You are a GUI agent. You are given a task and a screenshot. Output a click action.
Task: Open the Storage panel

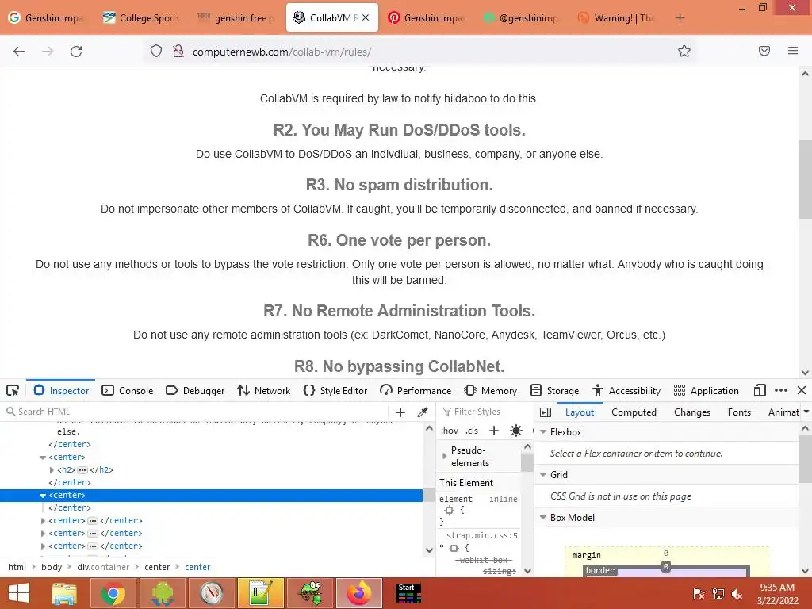click(x=554, y=390)
